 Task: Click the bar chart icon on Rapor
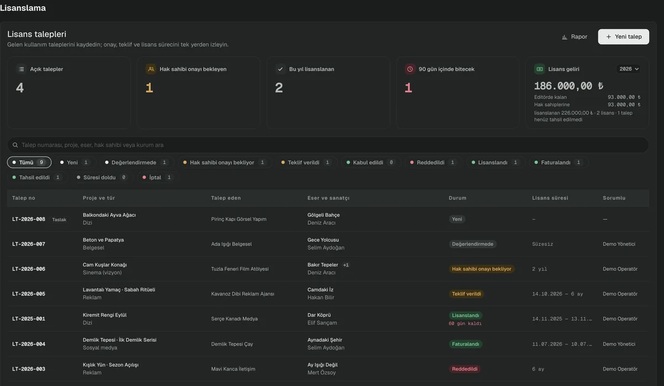pyautogui.click(x=564, y=37)
